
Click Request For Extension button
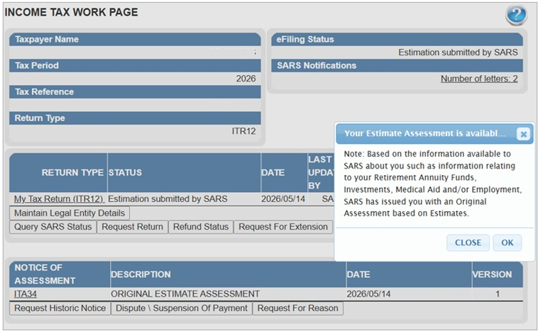coord(283,227)
